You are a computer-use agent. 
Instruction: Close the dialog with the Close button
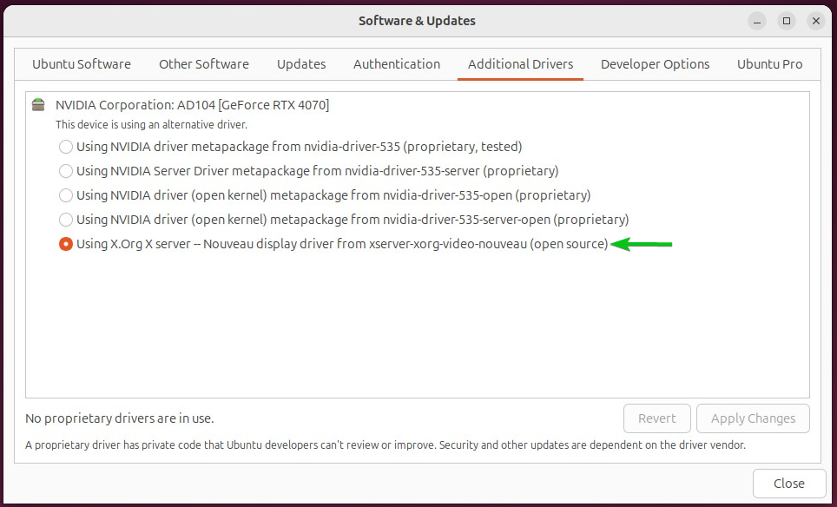coord(789,484)
